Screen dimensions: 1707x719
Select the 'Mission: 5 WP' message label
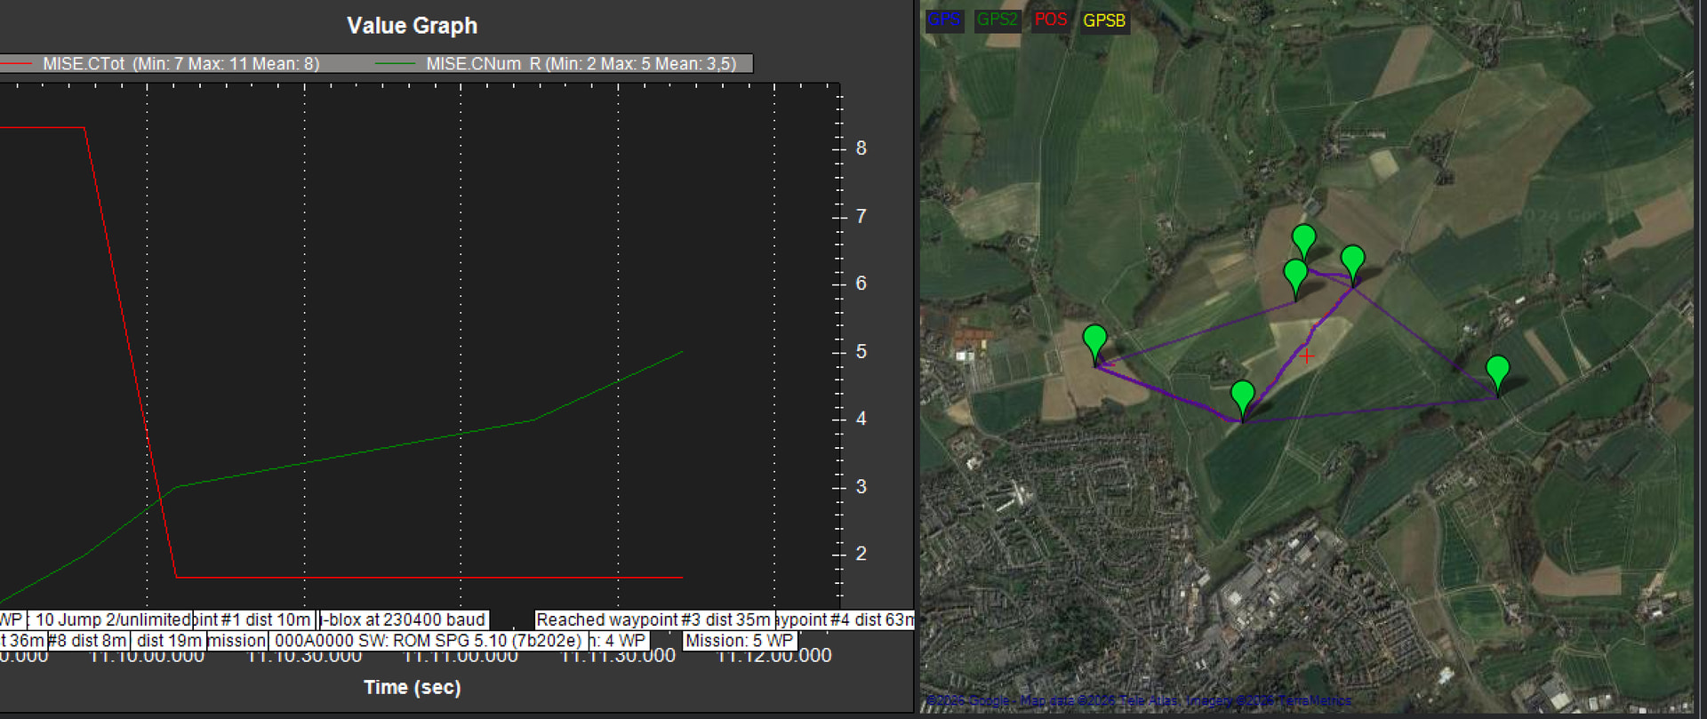click(739, 641)
